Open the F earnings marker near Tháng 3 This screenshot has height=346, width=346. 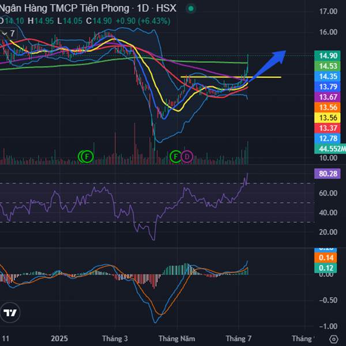86,156
